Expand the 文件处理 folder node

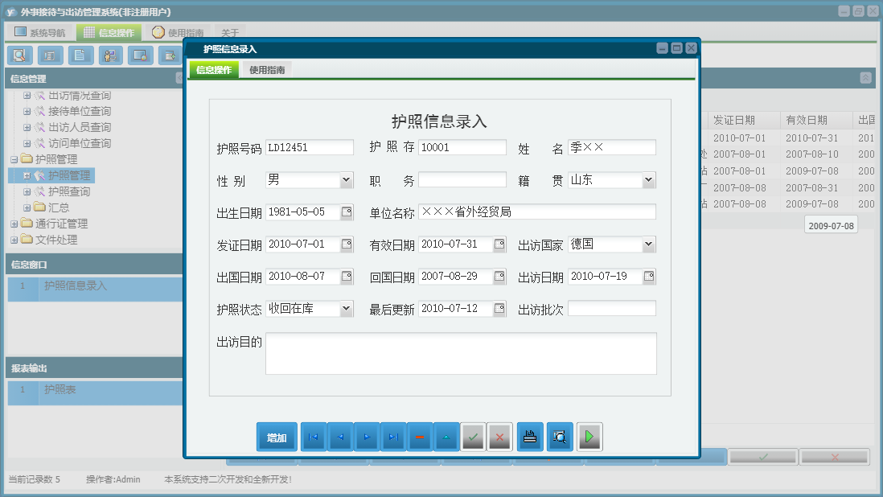14,240
